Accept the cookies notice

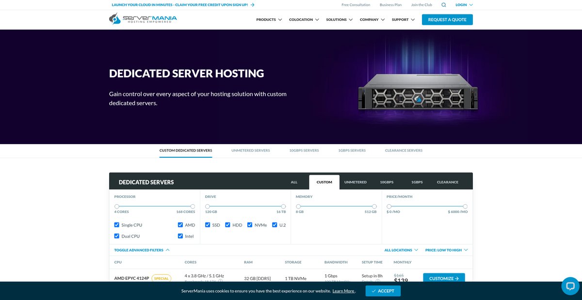(x=383, y=291)
